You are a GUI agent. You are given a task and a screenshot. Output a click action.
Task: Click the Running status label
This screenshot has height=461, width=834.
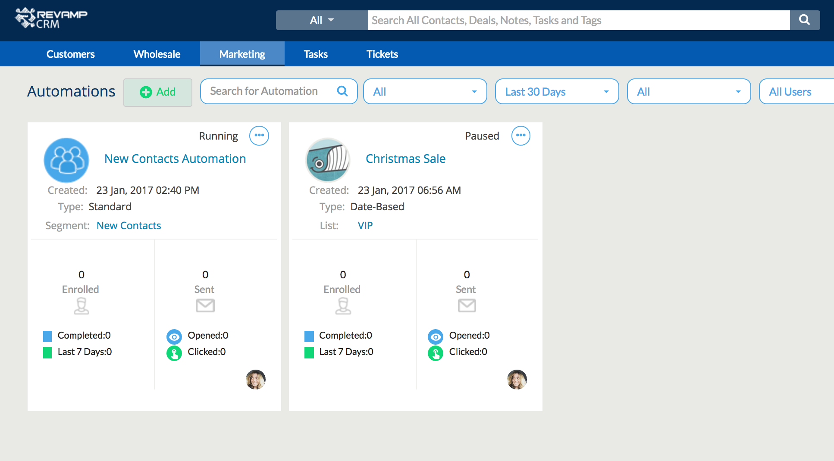tap(219, 136)
